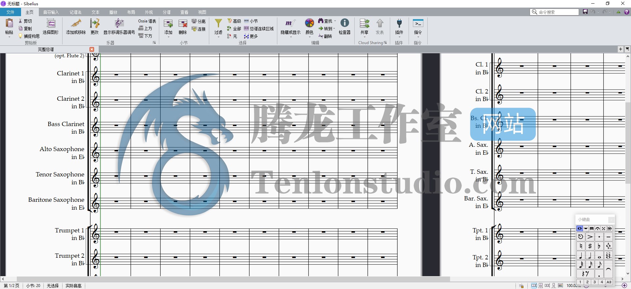The height and width of the screenshot is (289, 631).
Task: Open the Filter (过滤) dropdown arrow
Action: coord(218,37)
